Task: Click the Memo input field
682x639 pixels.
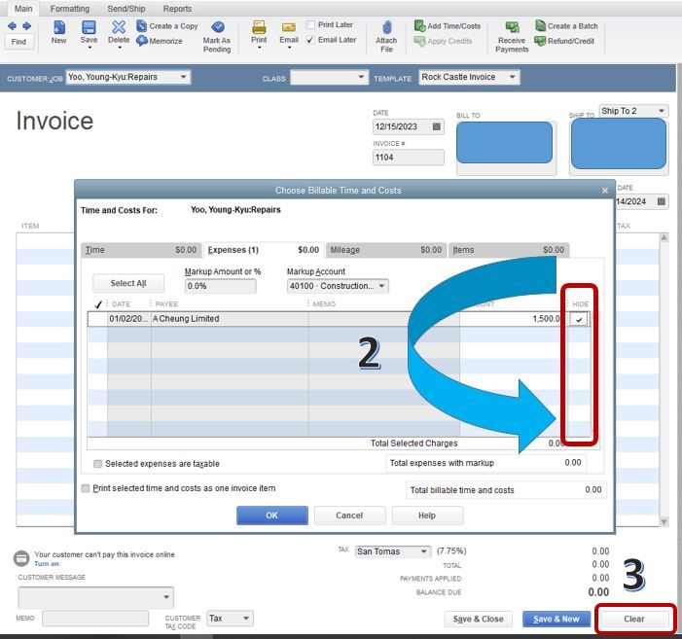Action: click(x=95, y=619)
